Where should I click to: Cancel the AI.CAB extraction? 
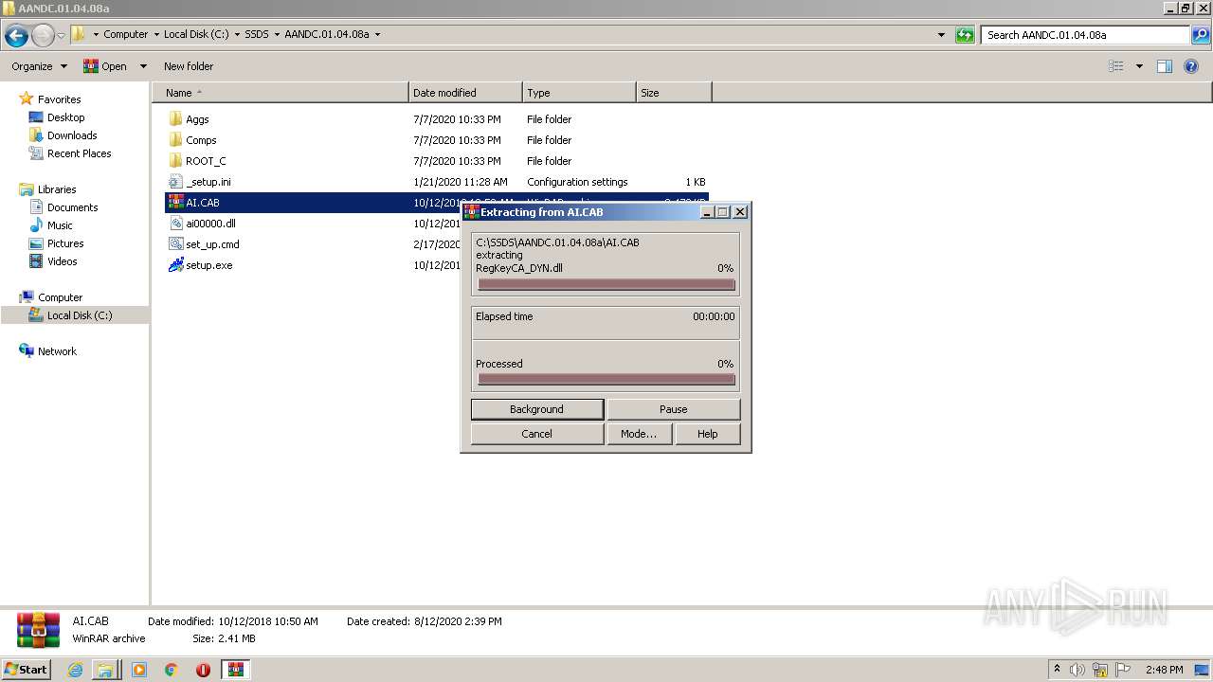(537, 434)
